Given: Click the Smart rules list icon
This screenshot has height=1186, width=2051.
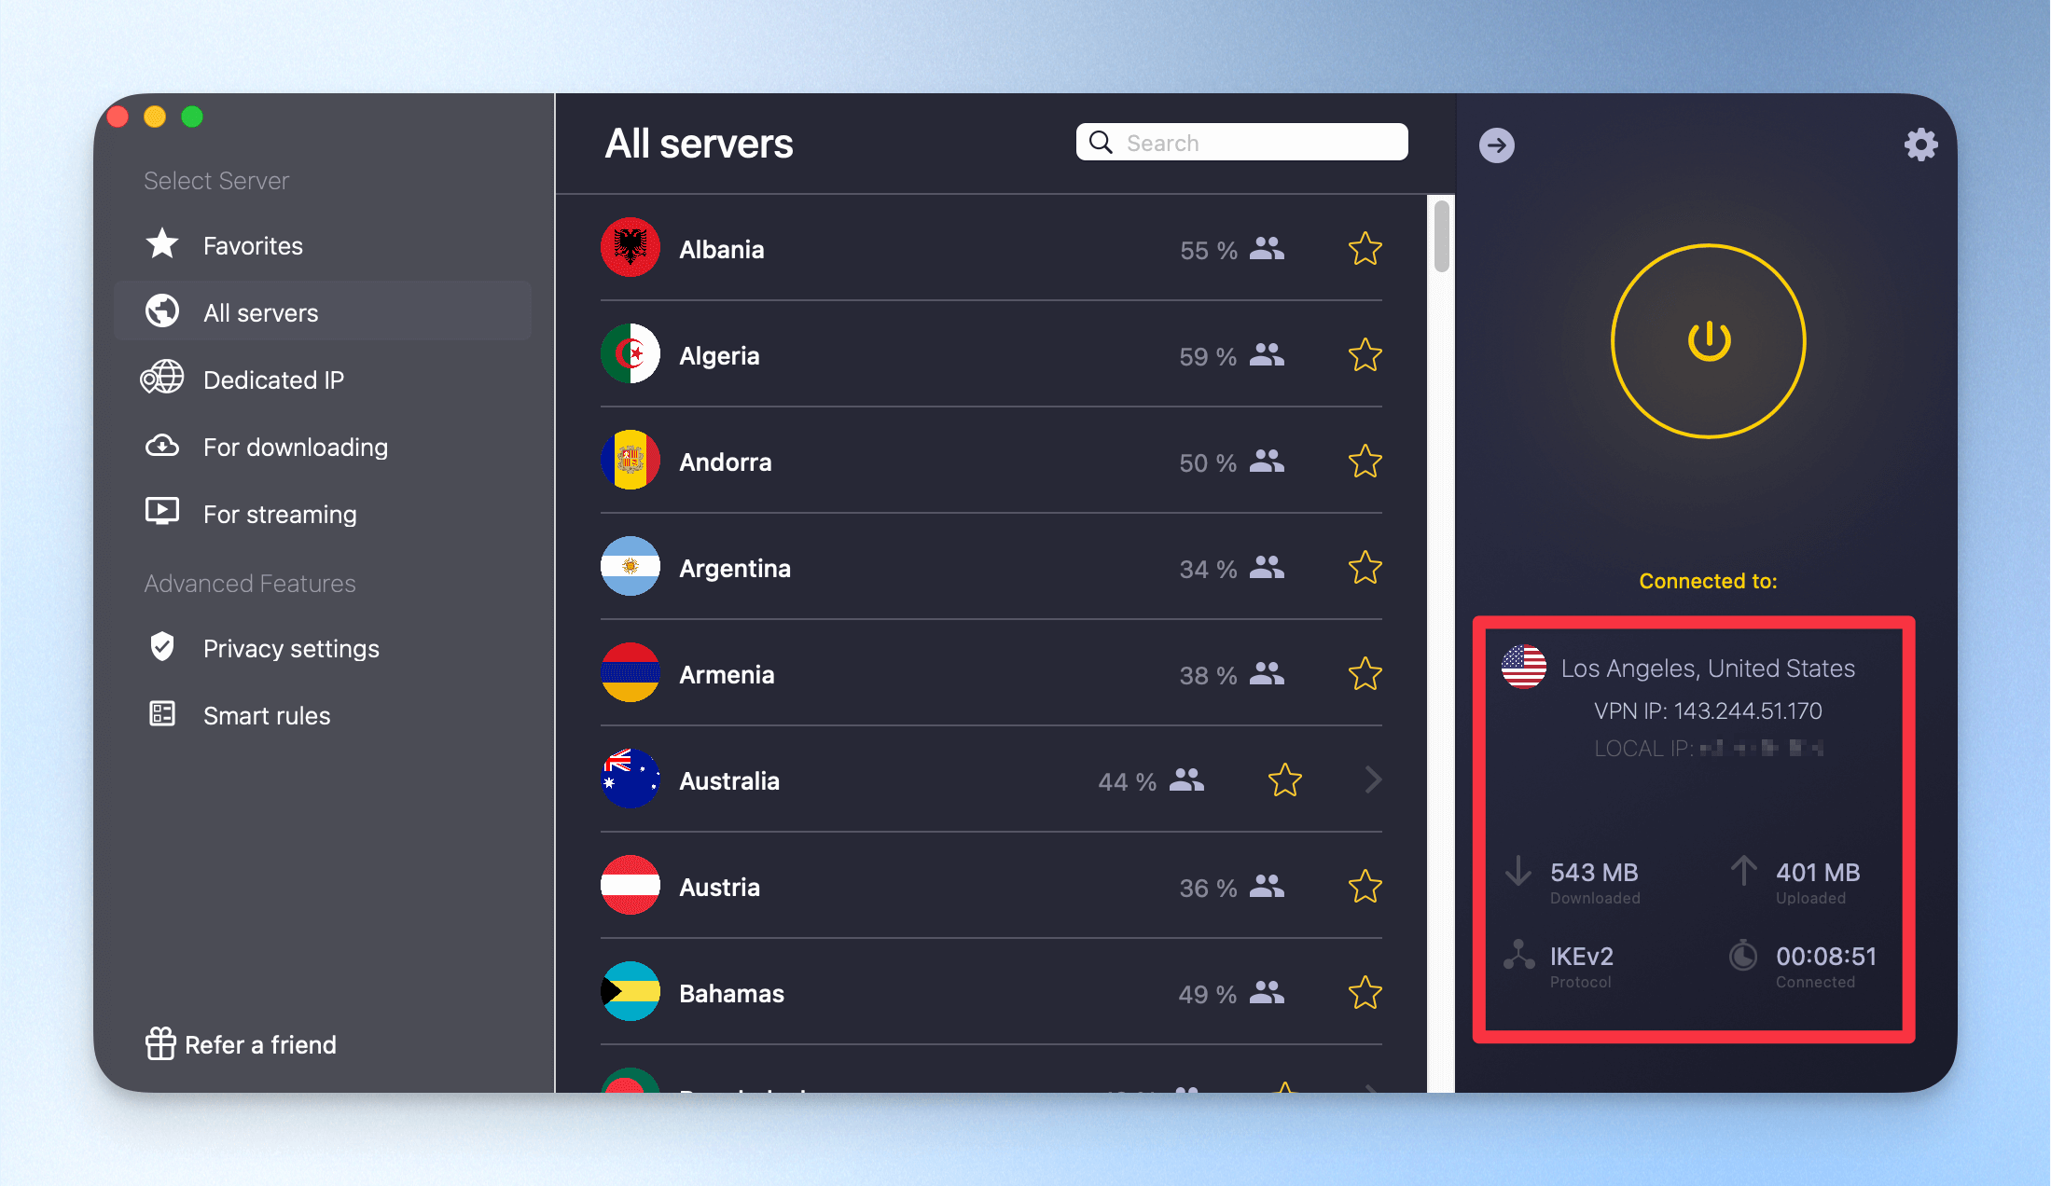Looking at the screenshot, I should click(x=162, y=713).
